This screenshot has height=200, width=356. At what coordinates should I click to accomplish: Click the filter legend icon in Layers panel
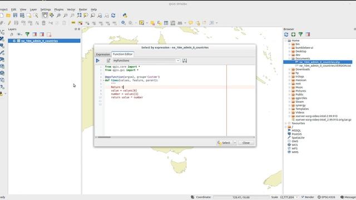(27, 34)
